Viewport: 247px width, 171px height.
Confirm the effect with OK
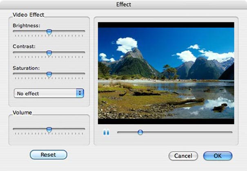tap(218, 156)
